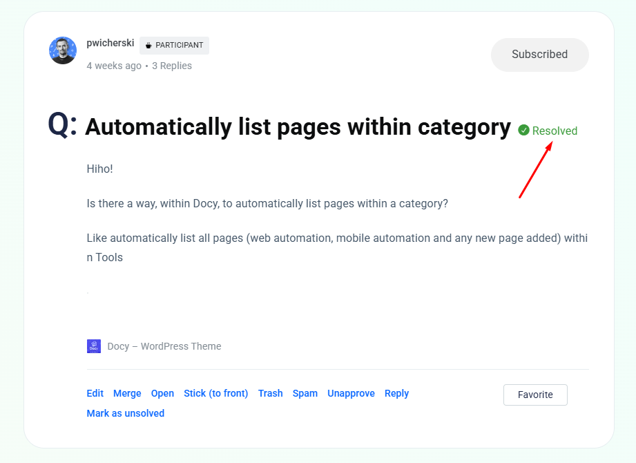Toggle the Subscribed button
Viewport: 636px width, 463px height.
tap(540, 55)
